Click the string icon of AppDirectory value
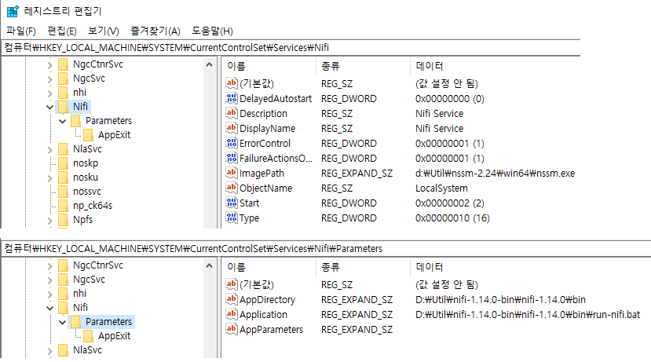The width and height of the screenshot is (651, 362). pos(231,299)
